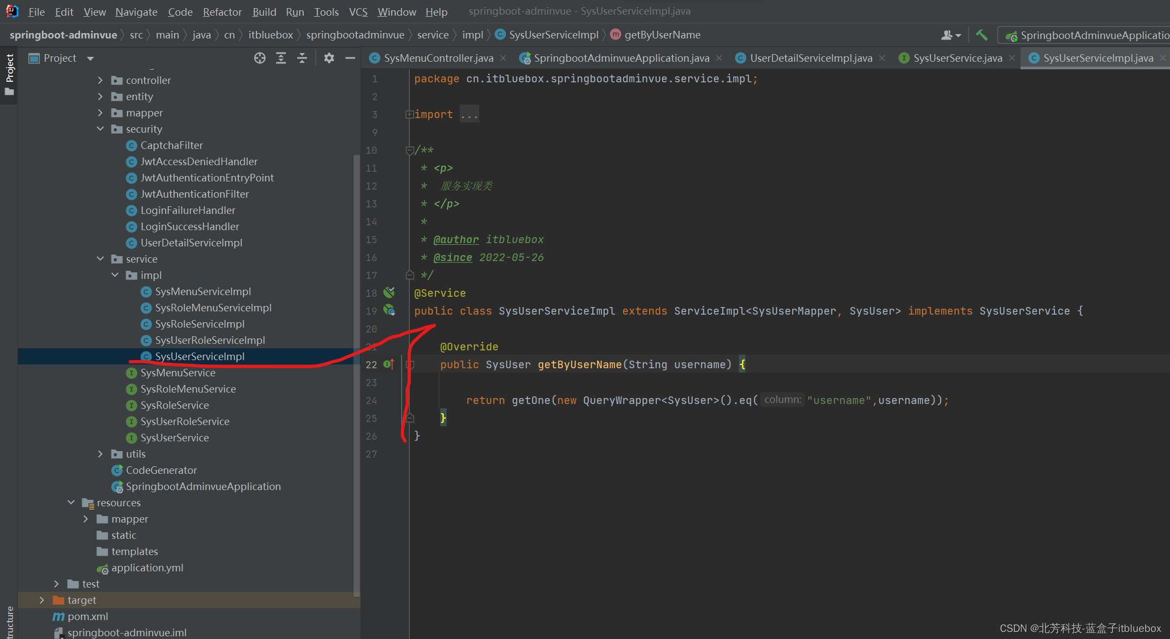This screenshot has height=639, width=1170.
Task: Open the Project view dropdown arrow
Action: [x=90, y=58]
